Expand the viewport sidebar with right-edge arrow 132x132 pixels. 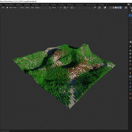128,12
